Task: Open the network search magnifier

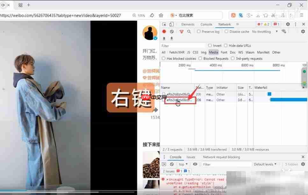Action: pyautogui.click(x=189, y=31)
